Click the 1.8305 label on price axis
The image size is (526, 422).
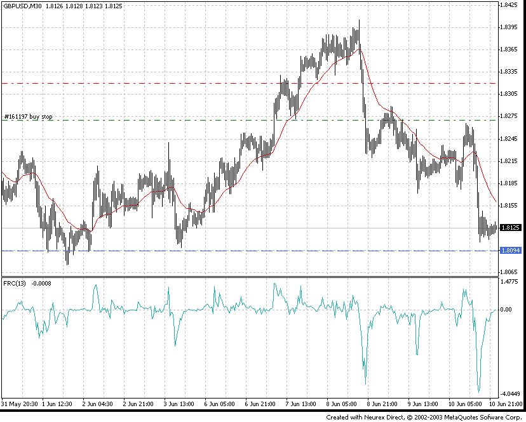(x=511, y=94)
